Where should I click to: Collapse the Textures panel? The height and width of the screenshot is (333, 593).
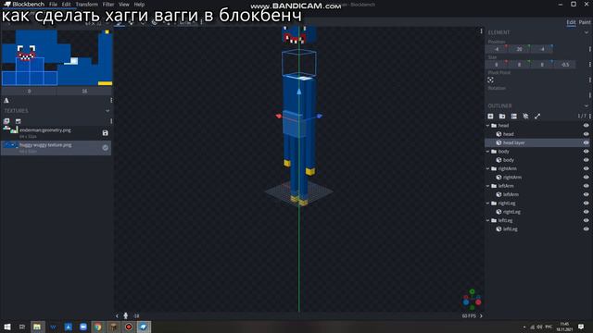click(107, 111)
